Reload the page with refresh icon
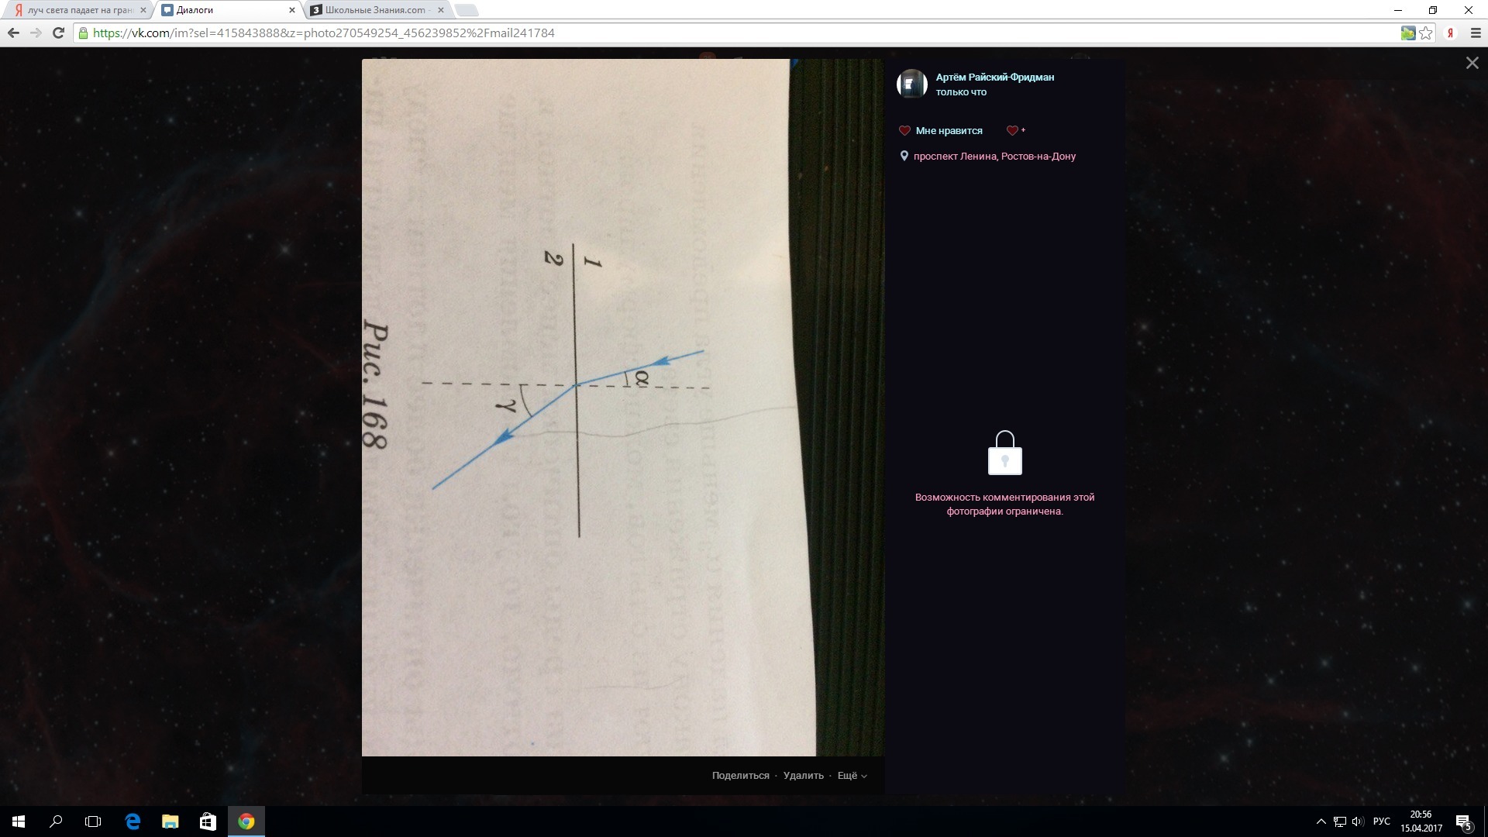This screenshot has width=1488, height=837. point(58,33)
